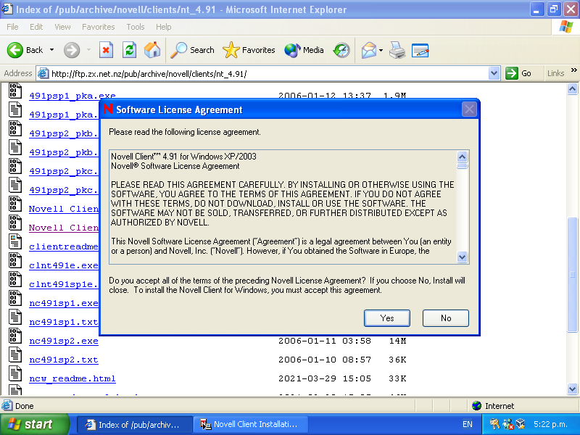
Task: Click the file icon beside clientreadme link
Action: point(14,241)
